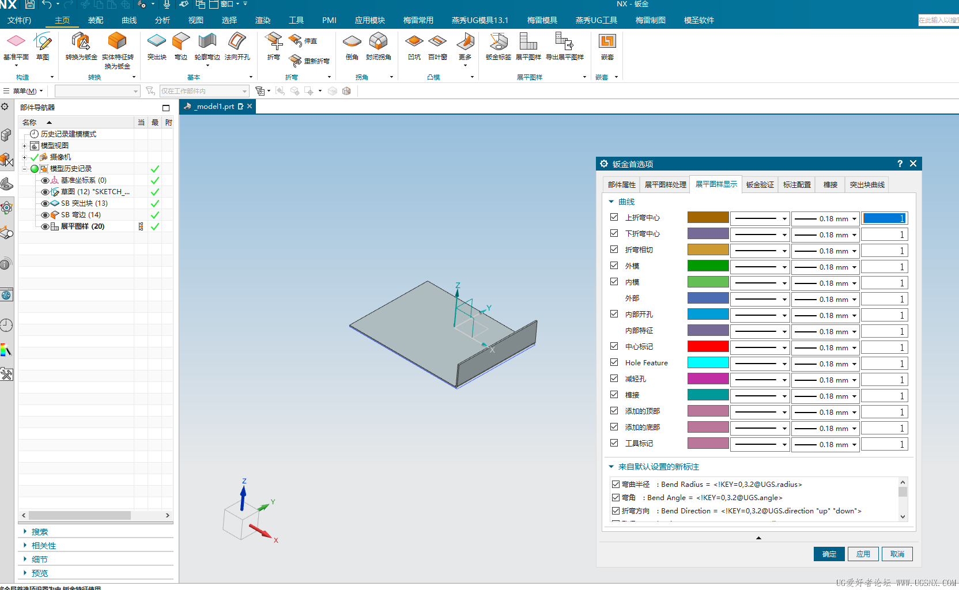Select the 倒角 corner tool
This screenshot has width=959, height=590.
pyautogui.click(x=352, y=46)
